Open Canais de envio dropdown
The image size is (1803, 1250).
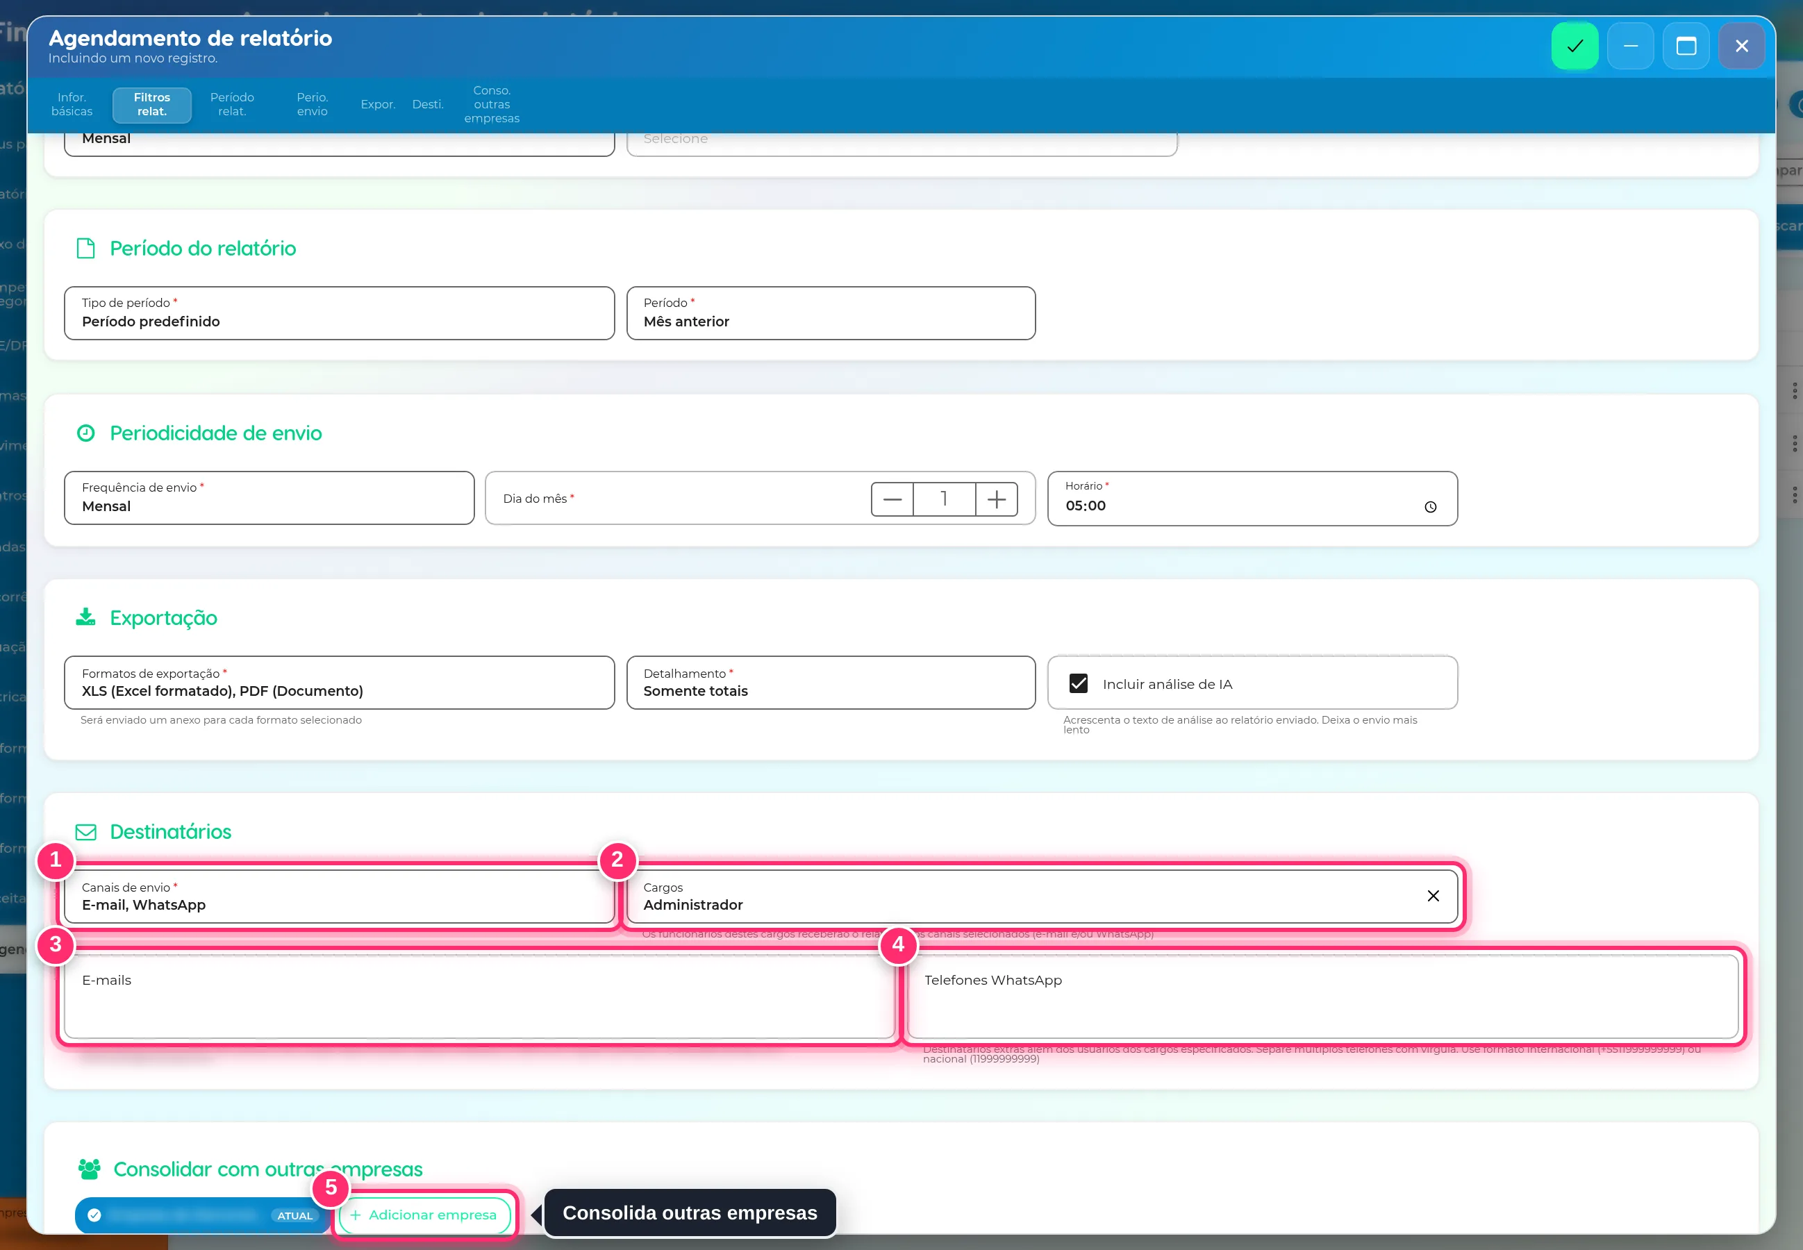[x=339, y=897]
